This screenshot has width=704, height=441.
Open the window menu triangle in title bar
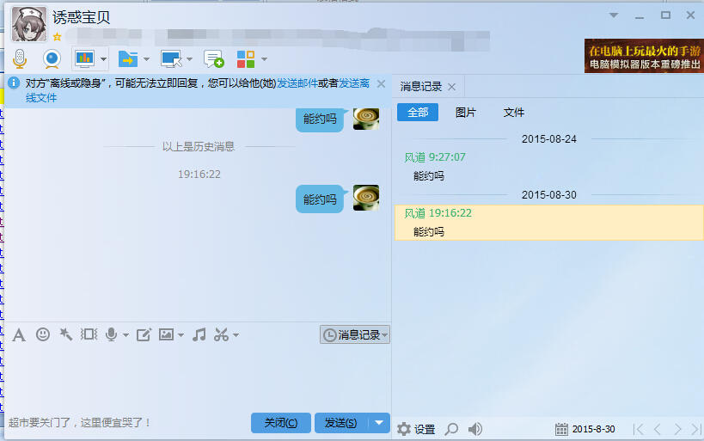tap(614, 15)
